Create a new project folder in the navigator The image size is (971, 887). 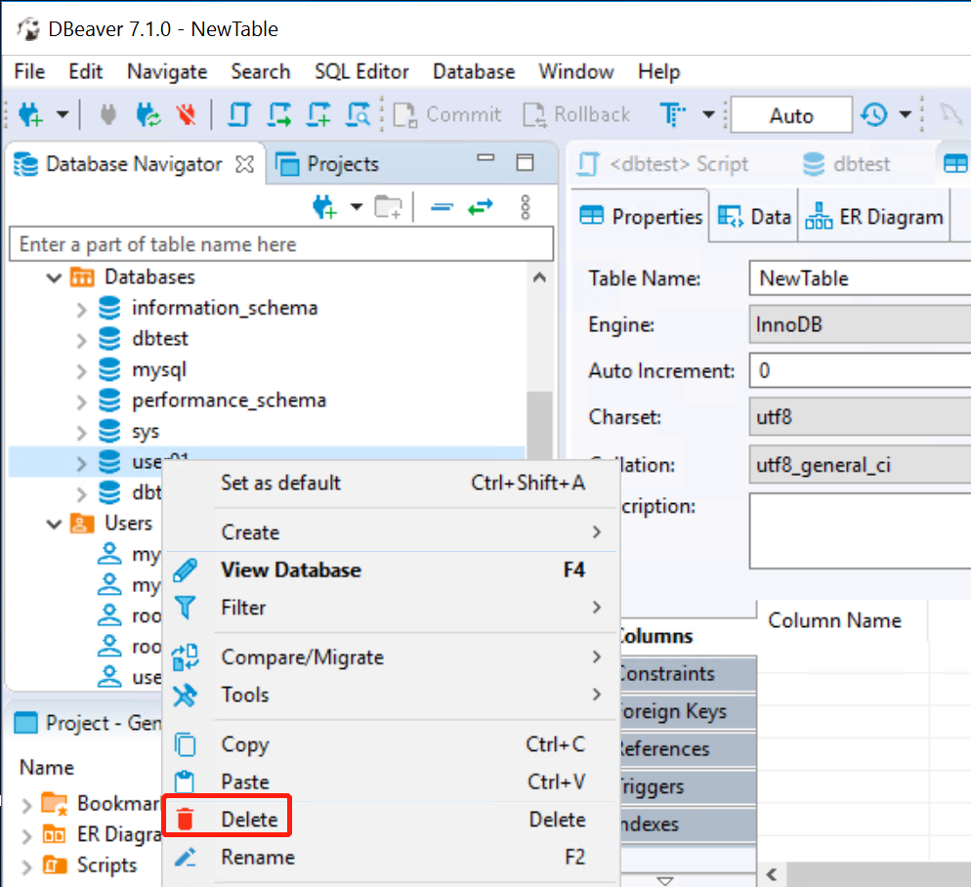click(x=389, y=207)
